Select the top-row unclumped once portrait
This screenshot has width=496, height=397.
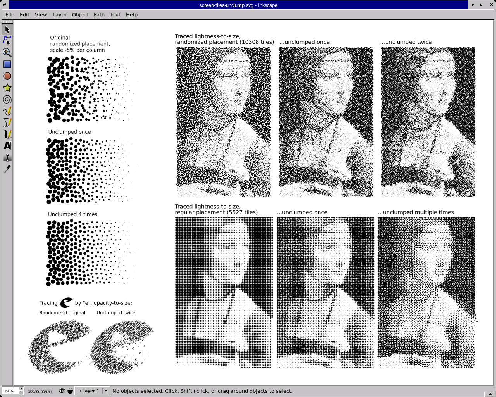326,122
